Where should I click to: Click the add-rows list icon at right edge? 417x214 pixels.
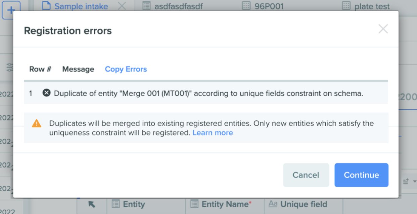406,181
